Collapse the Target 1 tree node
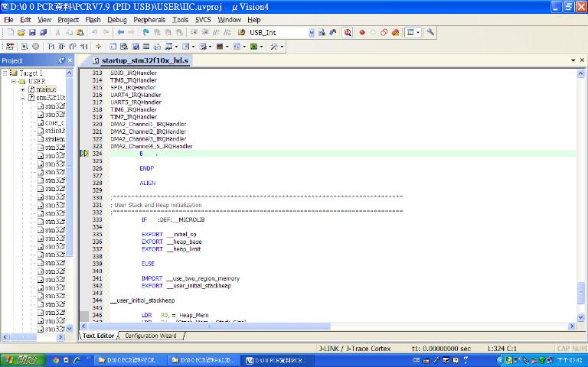Image resolution: width=588 pixels, height=367 pixels. (5, 73)
